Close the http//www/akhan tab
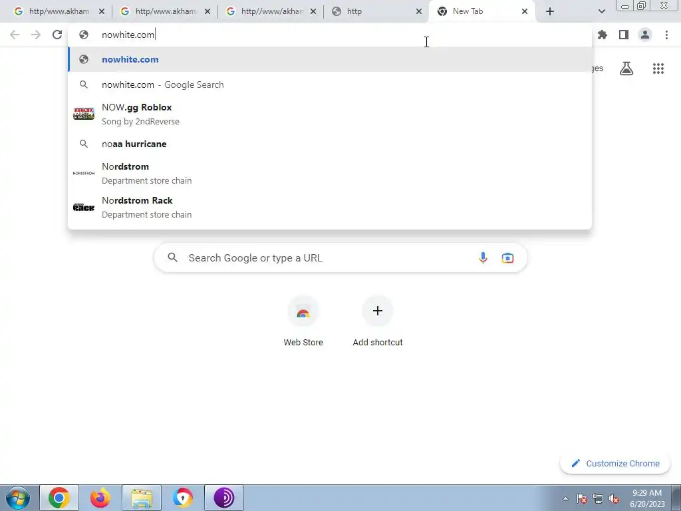Viewport: 681px width, 511px height. (313, 12)
